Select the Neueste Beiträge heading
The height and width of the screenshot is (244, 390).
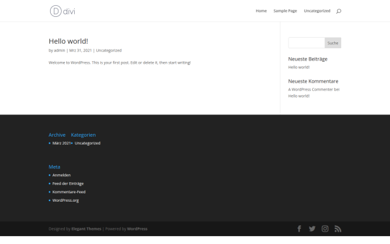pyautogui.click(x=307, y=59)
